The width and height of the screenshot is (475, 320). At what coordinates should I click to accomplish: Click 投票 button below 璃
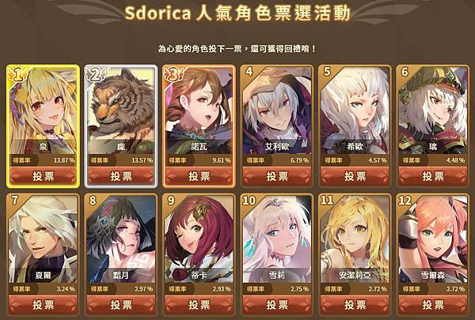coord(433,175)
